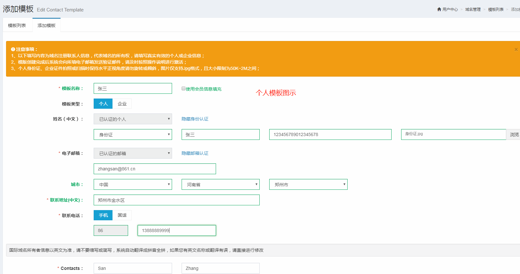The width and height of the screenshot is (520, 274).
Task: Click the 个人模板图示 red text
Action: pos(276,93)
